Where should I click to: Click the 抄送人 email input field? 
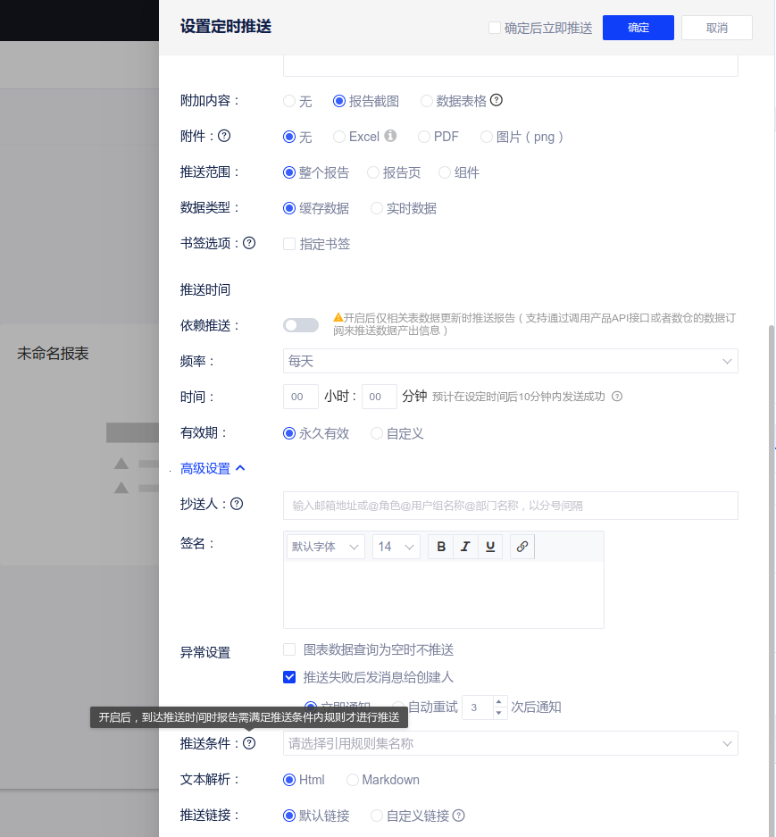(510, 506)
